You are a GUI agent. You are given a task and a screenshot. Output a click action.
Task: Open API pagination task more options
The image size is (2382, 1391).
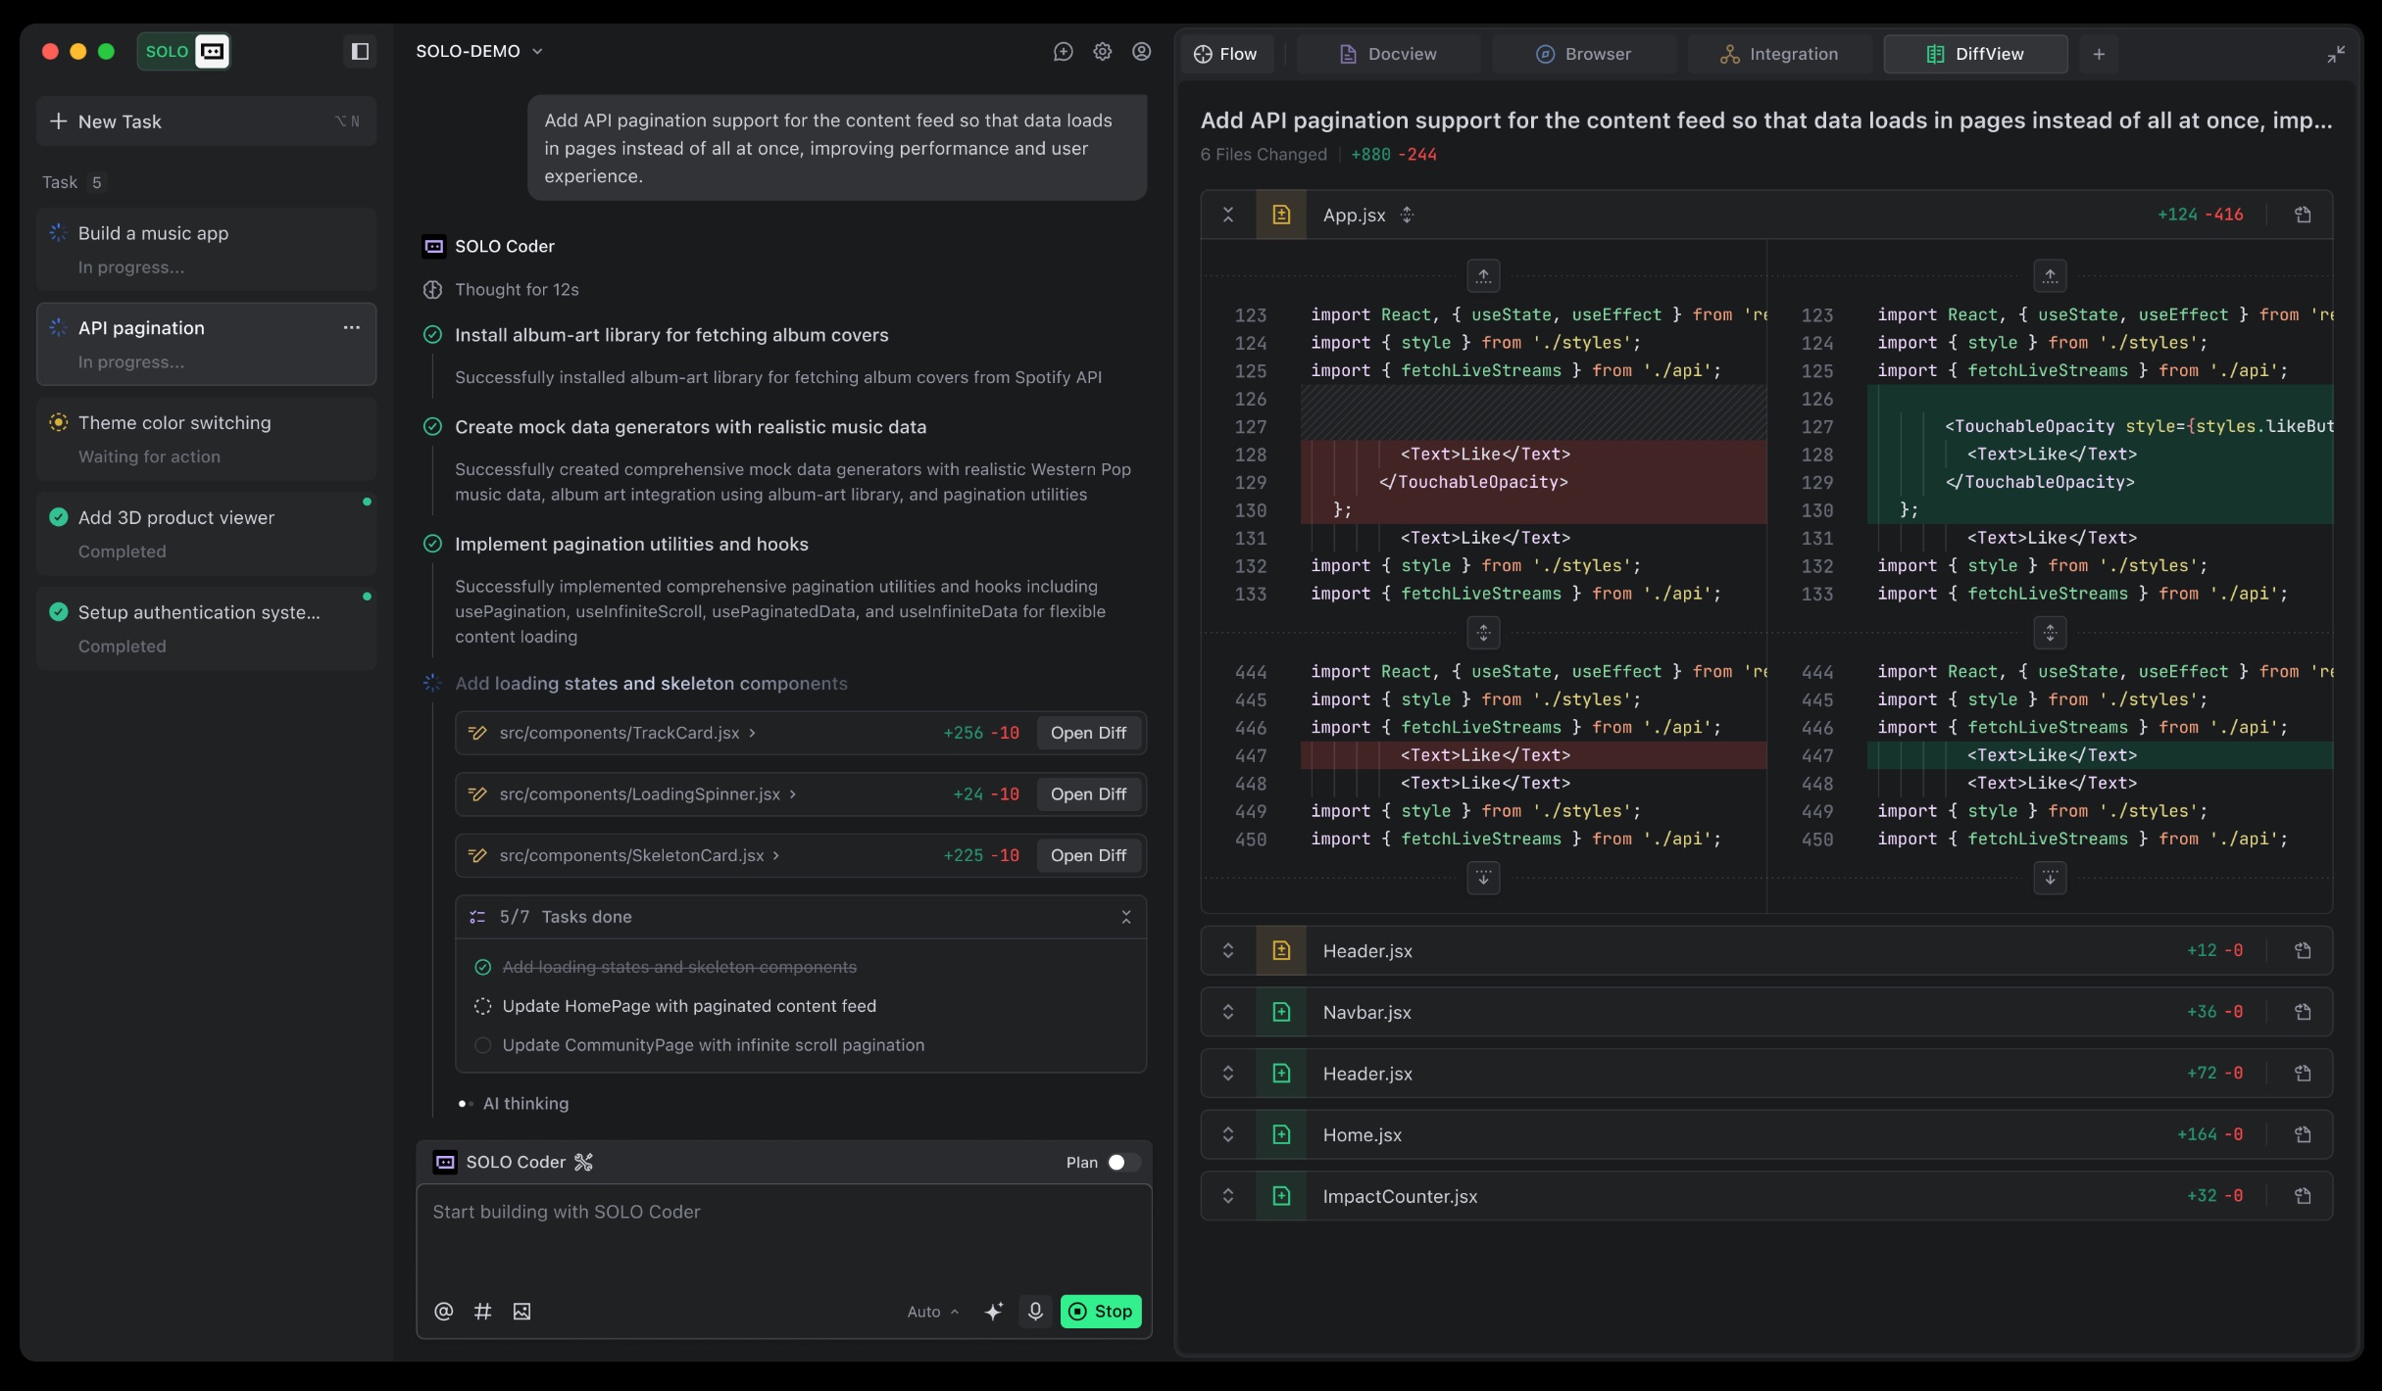pos(352,327)
